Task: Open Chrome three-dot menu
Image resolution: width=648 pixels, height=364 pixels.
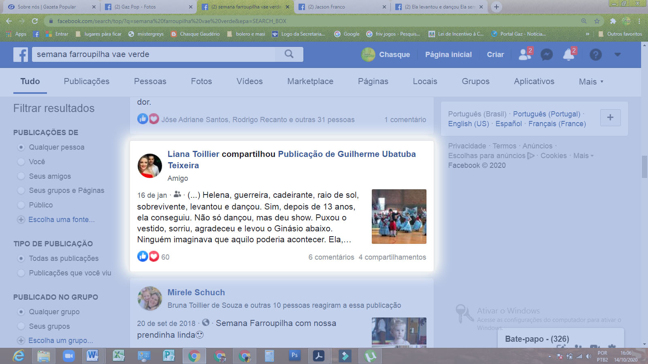Action: (639, 21)
